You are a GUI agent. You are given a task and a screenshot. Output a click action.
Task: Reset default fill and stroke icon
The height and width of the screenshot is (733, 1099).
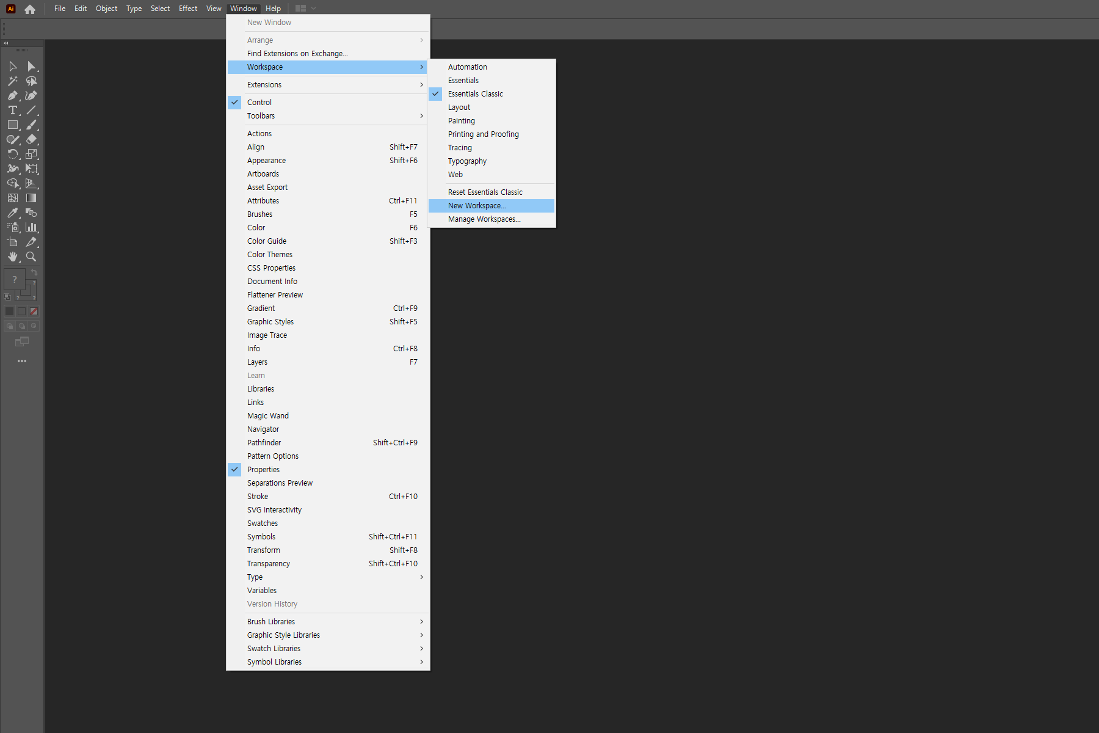(7, 297)
